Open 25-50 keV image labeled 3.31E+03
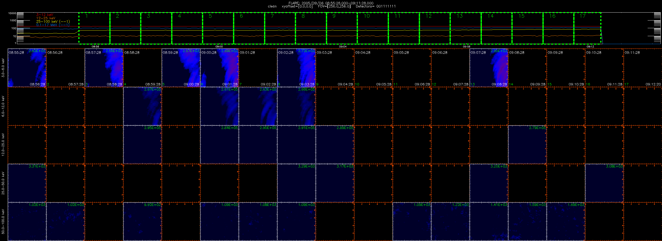The width and height of the screenshot is (662, 241). click(x=27, y=183)
